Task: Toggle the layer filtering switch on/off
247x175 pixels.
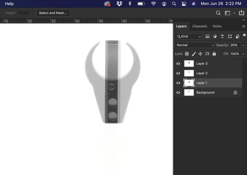Action: click(x=244, y=36)
